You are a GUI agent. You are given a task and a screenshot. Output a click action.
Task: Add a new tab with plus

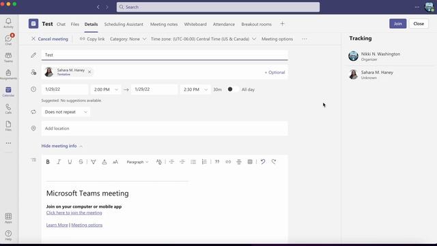tap(282, 24)
